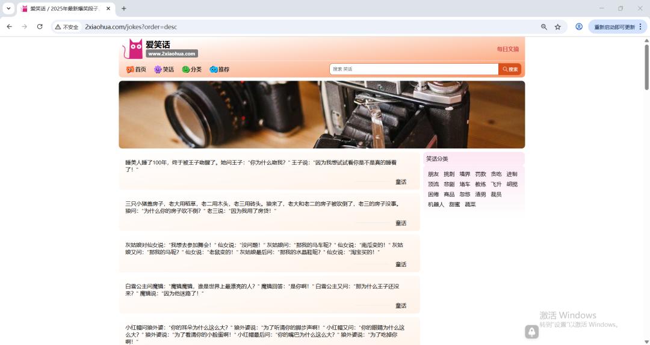Select the 进制 joke category
The image size is (650, 345).
pos(512,174)
